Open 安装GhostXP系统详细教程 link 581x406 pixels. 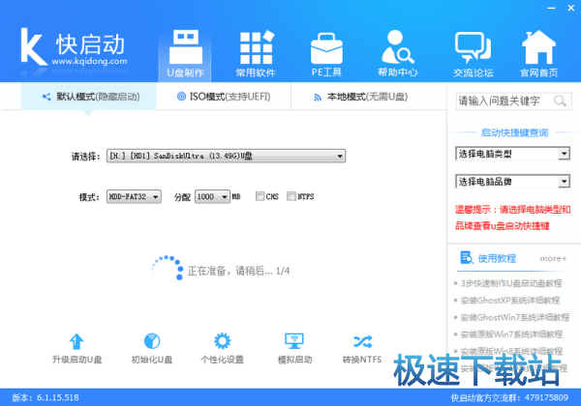(x=510, y=301)
